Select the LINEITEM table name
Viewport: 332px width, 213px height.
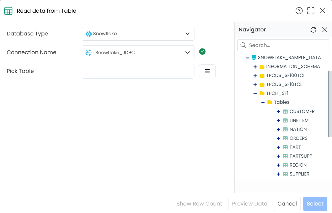pyautogui.click(x=299, y=120)
